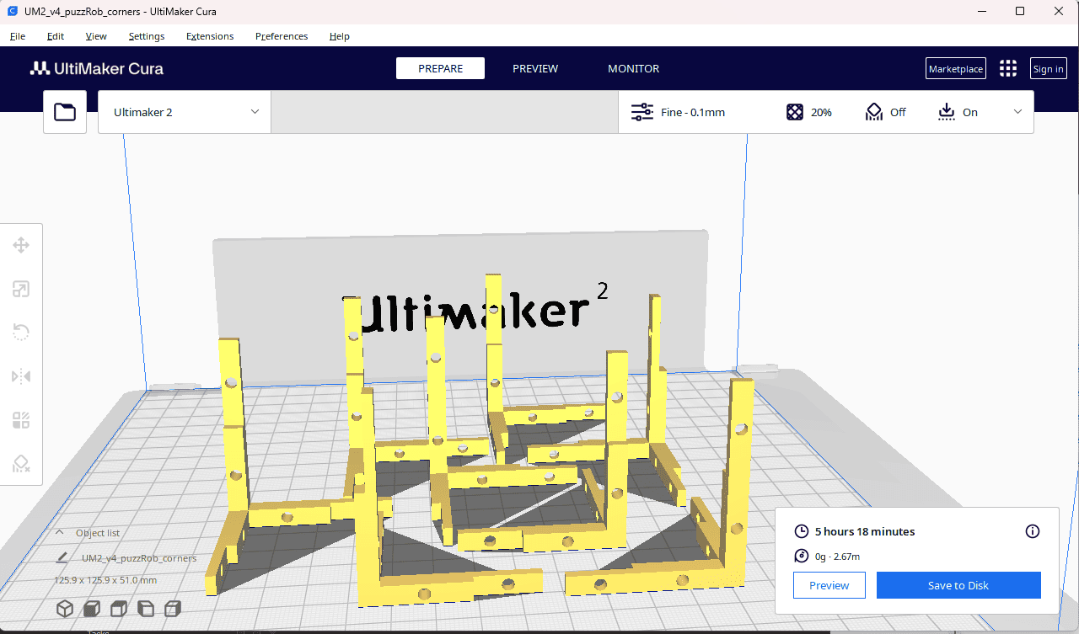The height and width of the screenshot is (634, 1079).
Task: Click the 5 hours 18 minutes estimate
Action: click(x=865, y=531)
